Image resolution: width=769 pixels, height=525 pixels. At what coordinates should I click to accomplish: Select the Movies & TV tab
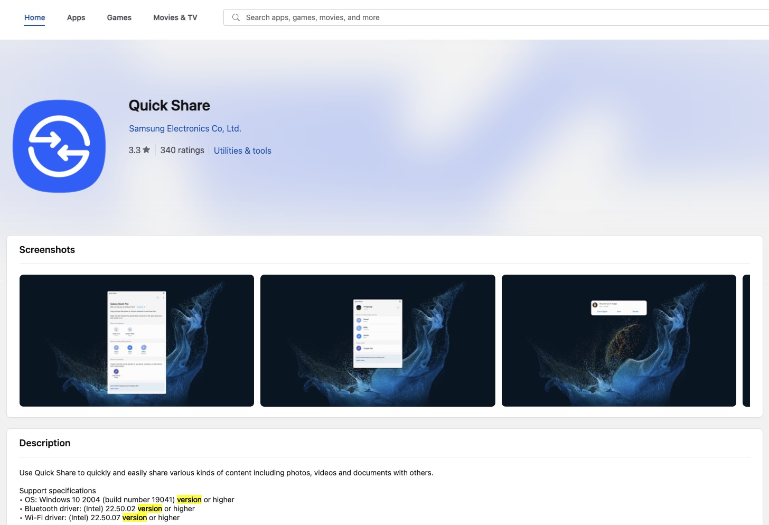[x=175, y=17]
